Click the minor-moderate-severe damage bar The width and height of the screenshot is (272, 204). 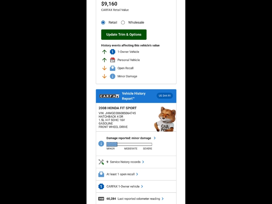point(129,144)
